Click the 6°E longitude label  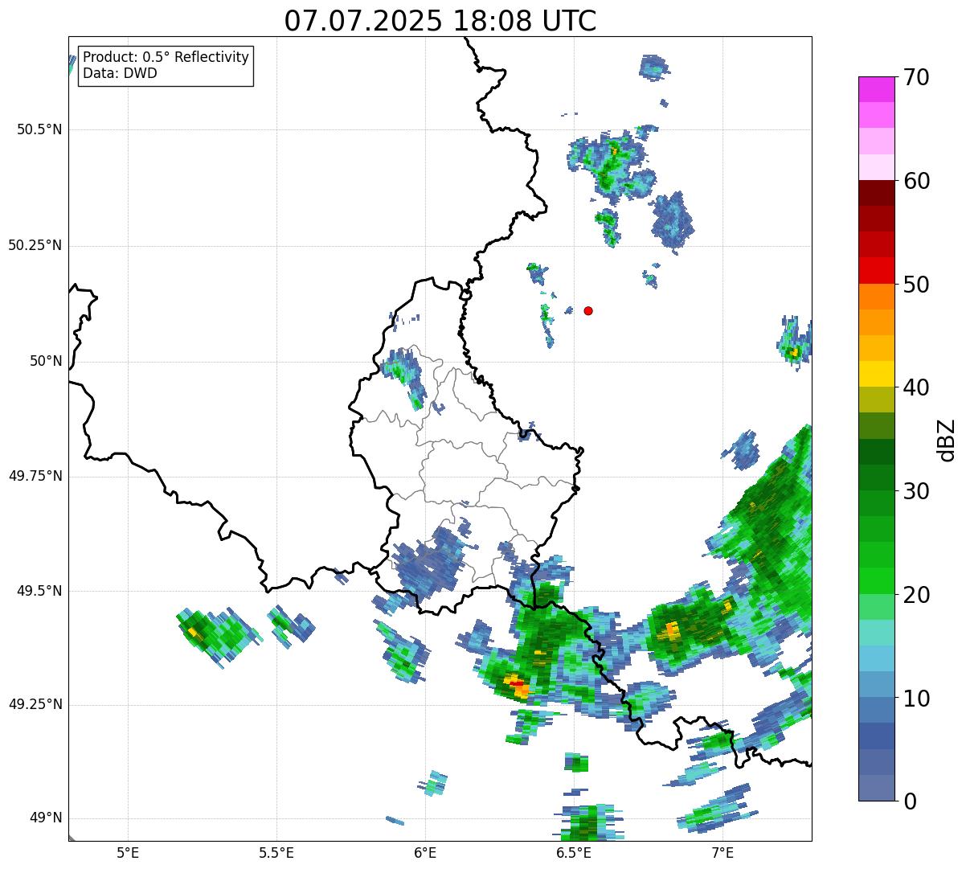click(425, 852)
